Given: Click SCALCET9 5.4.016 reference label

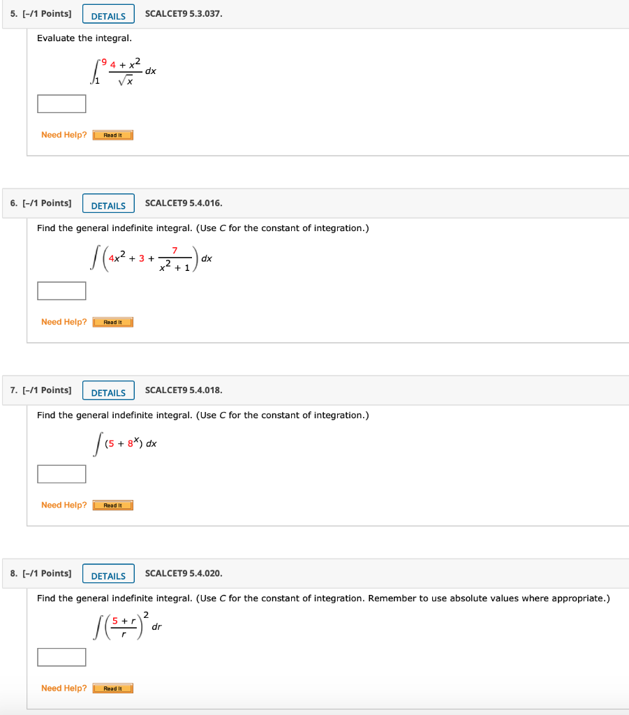Looking at the screenshot, I should point(184,203).
